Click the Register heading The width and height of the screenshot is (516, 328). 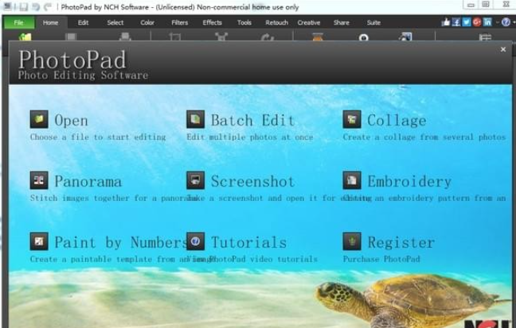pos(401,243)
